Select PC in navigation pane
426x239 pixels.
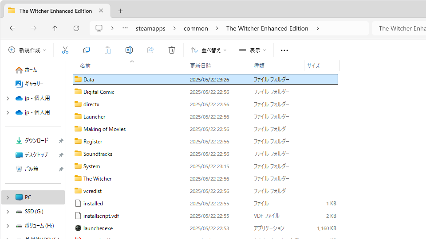(x=33, y=197)
